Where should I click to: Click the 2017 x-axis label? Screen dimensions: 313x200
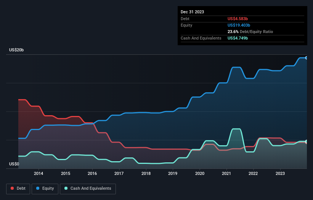119,173
